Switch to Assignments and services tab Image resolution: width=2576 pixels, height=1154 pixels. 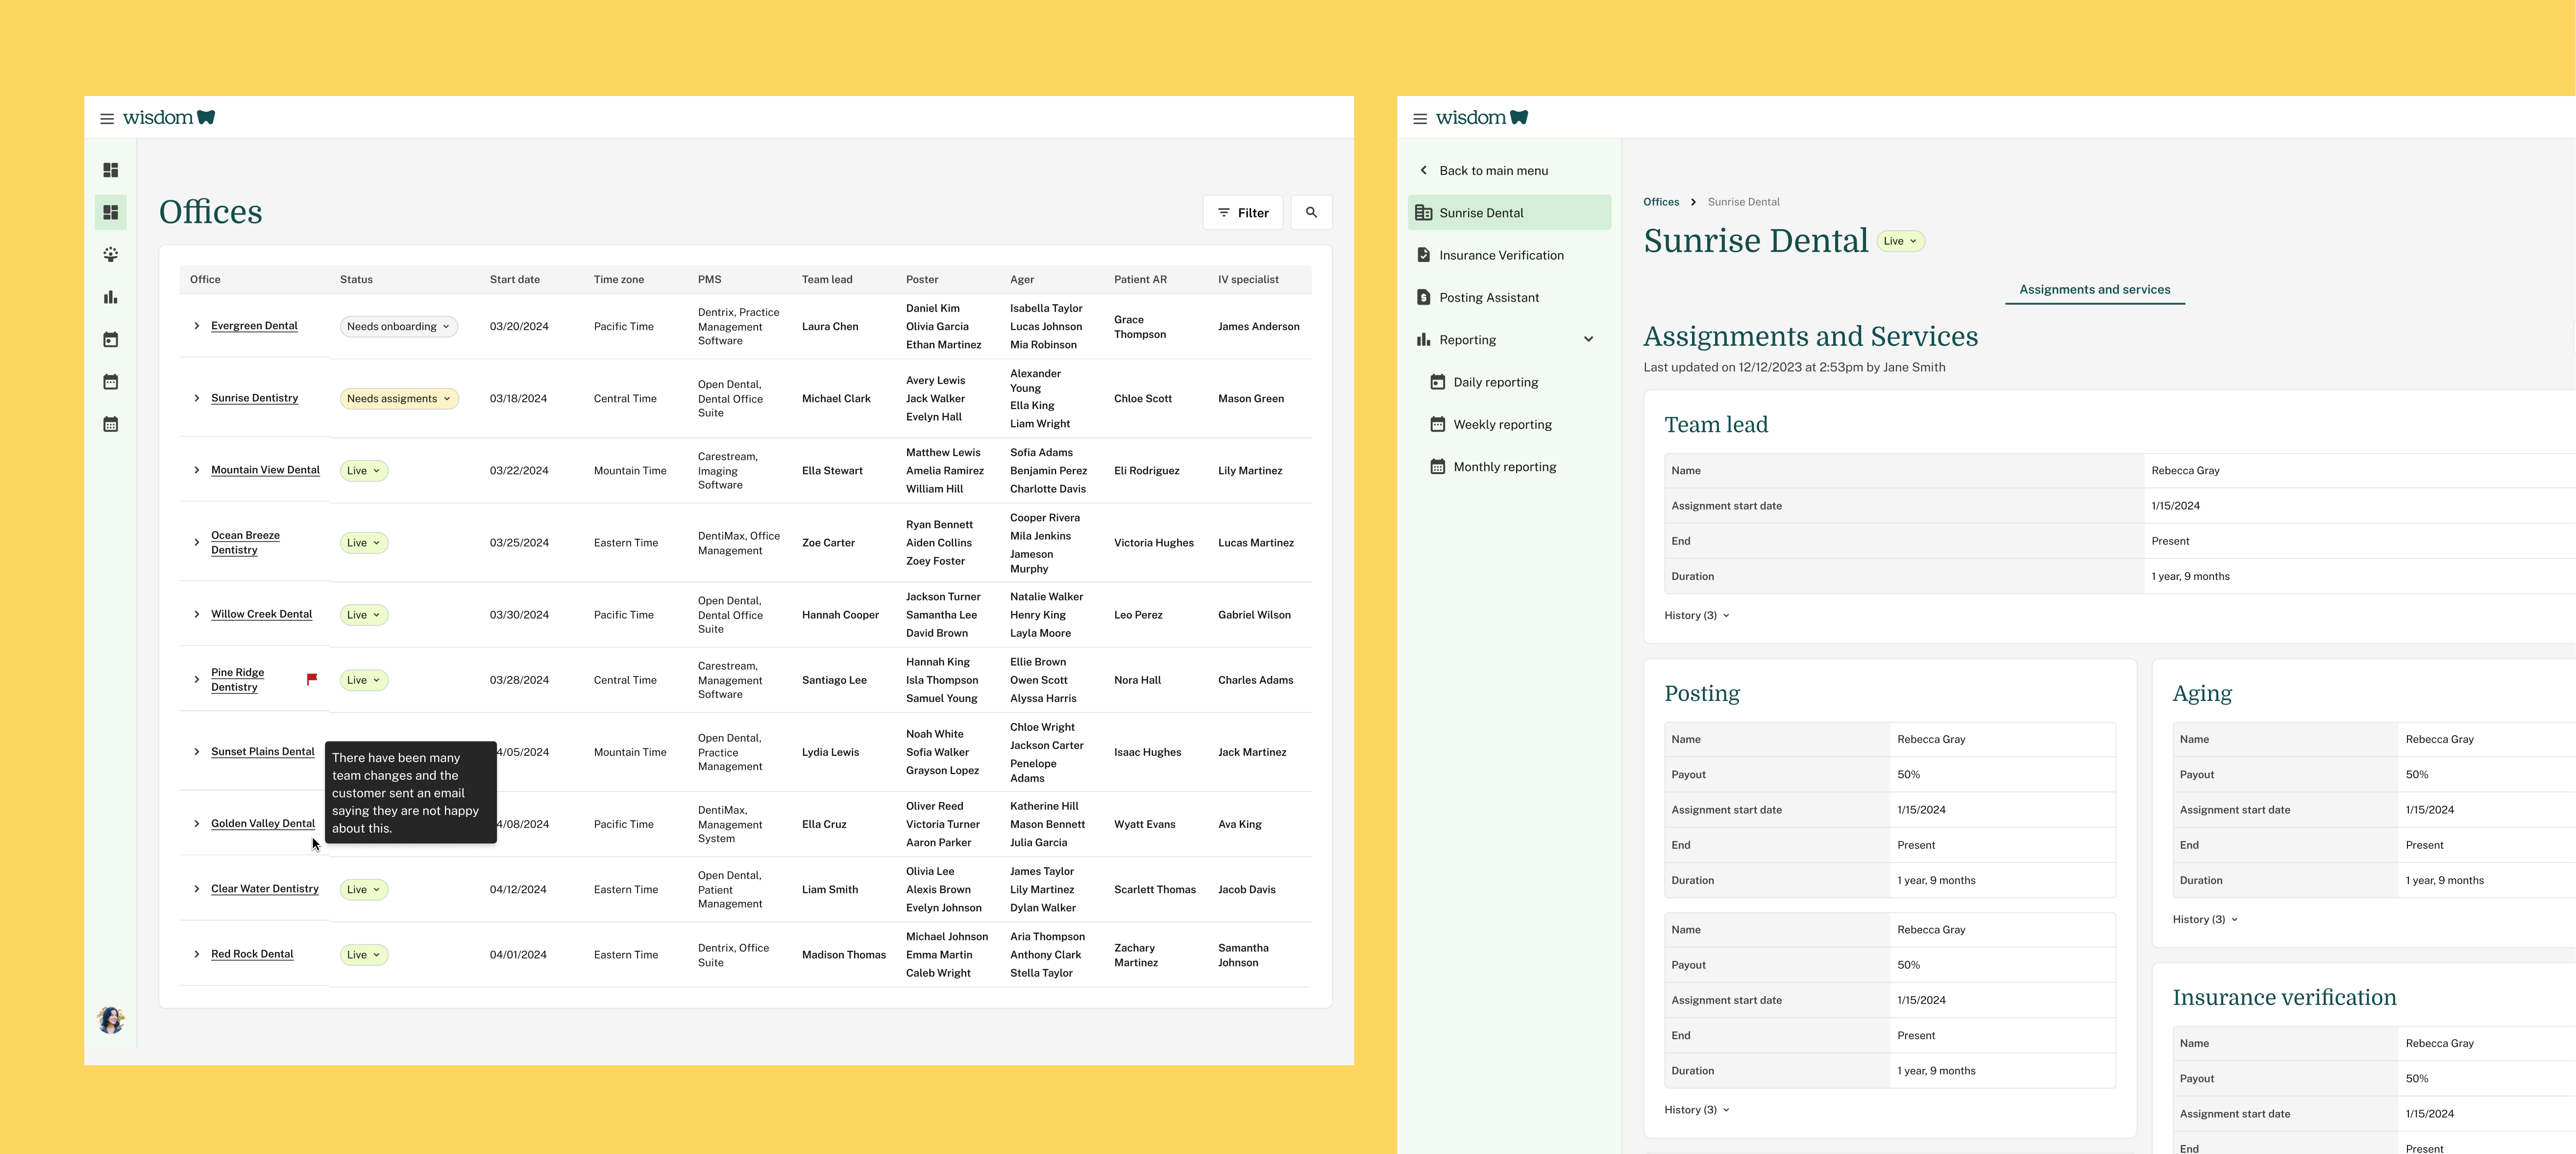click(x=2094, y=290)
